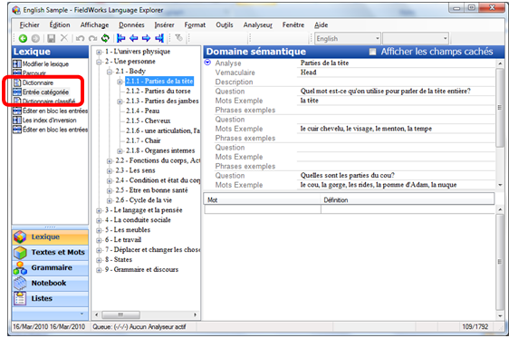Expand 9 - Grammaire et discours node
The width and height of the screenshot is (509, 338).
point(99,270)
